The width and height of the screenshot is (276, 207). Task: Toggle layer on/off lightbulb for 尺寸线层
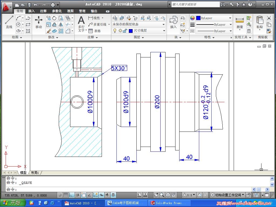(x=115, y=31)
